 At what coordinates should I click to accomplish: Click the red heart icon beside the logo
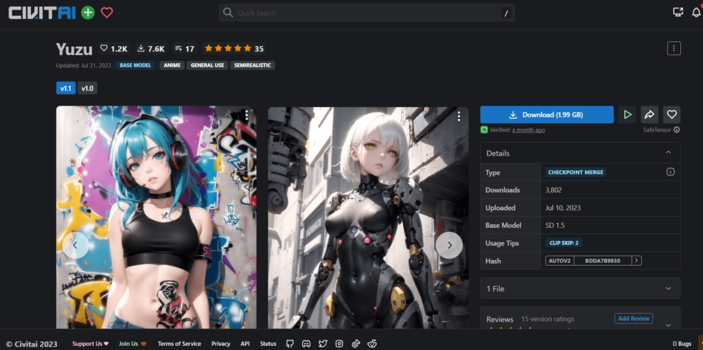(106, 12)
